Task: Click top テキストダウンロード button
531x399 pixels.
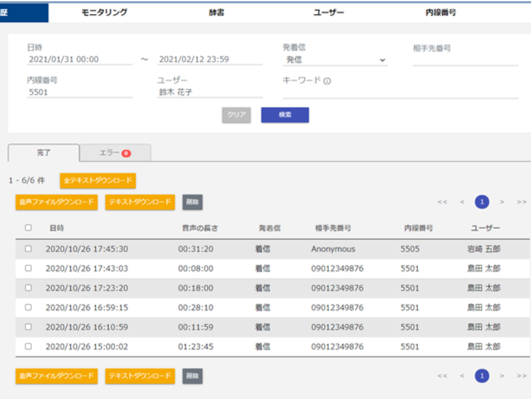Action: point(140,202)
